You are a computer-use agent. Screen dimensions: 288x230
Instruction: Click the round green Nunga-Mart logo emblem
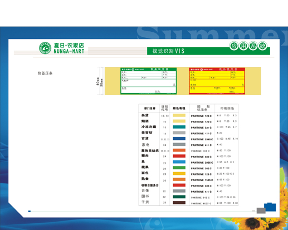pos(45,48)
